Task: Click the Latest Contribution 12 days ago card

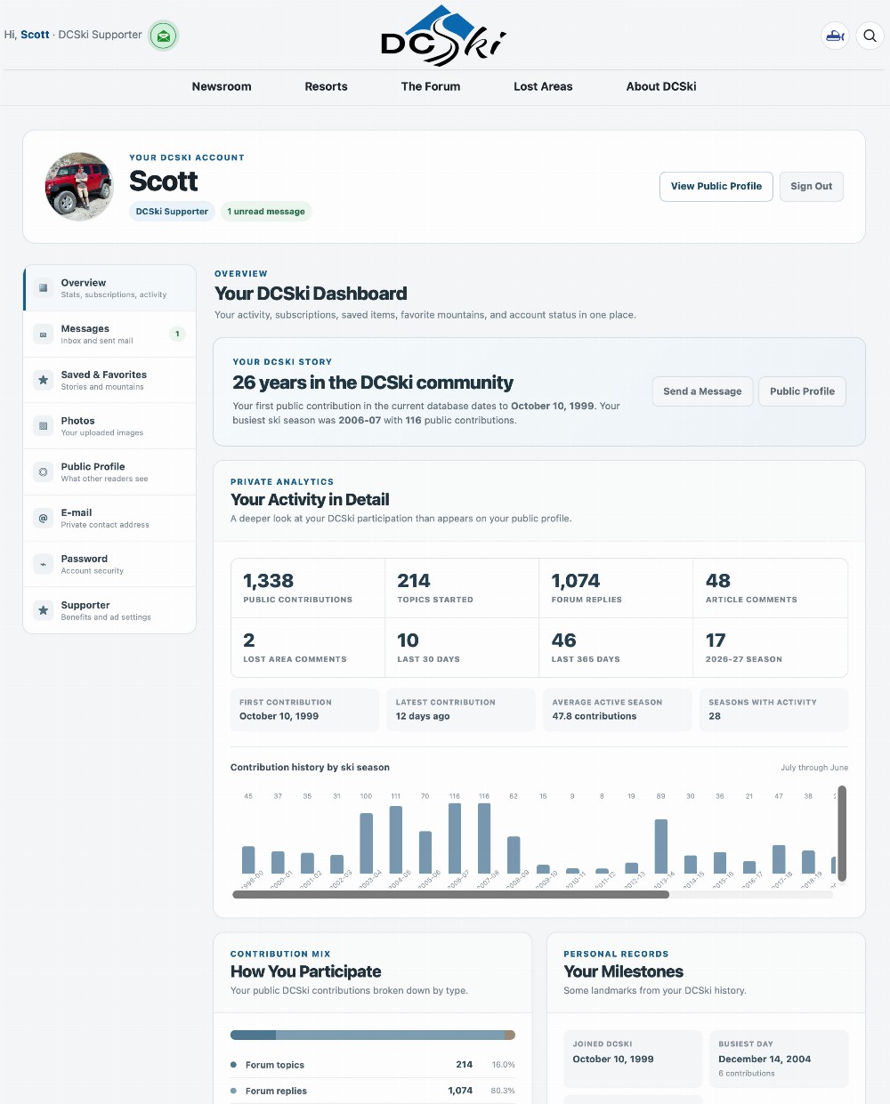Action: coord(461,710)
